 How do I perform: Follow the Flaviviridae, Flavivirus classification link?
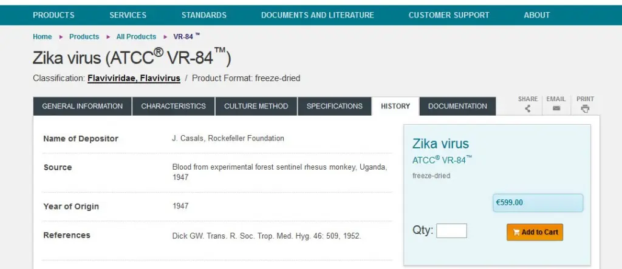[x=134, y=78]
